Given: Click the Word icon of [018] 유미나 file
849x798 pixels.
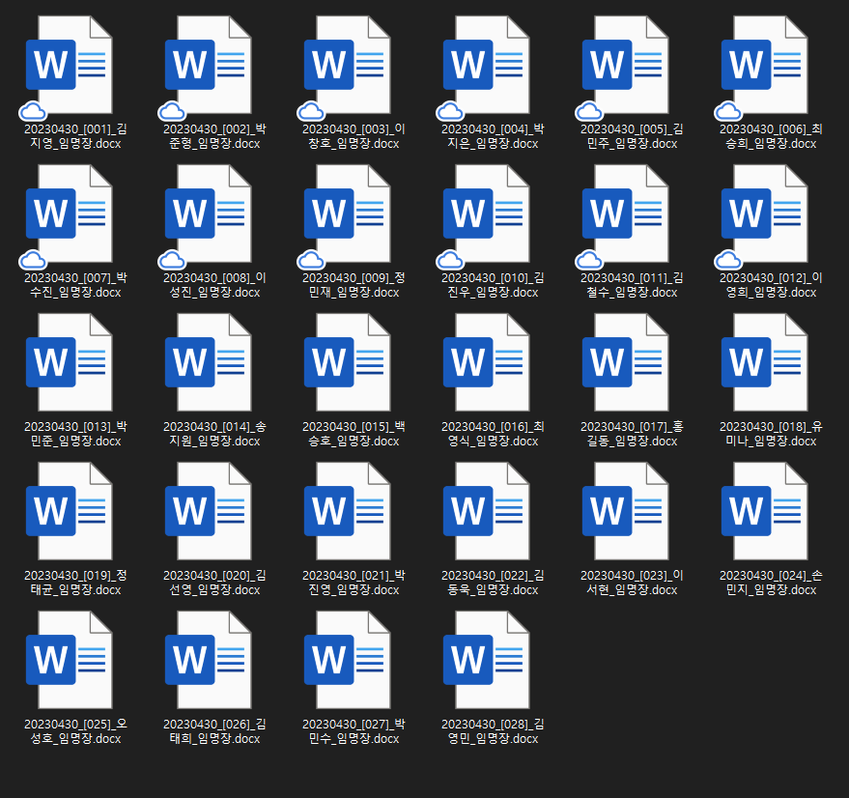Looking at the screenshot, I should [x=765, y=362].
